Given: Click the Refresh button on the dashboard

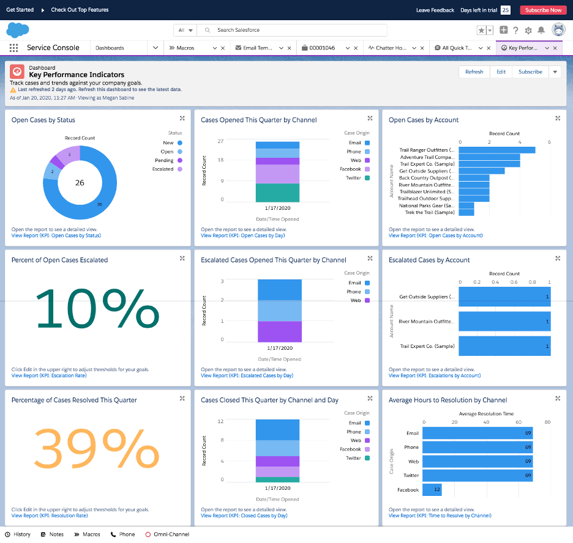Looking at the screenshot, I should pyautogui.click(x=474, y=72).
